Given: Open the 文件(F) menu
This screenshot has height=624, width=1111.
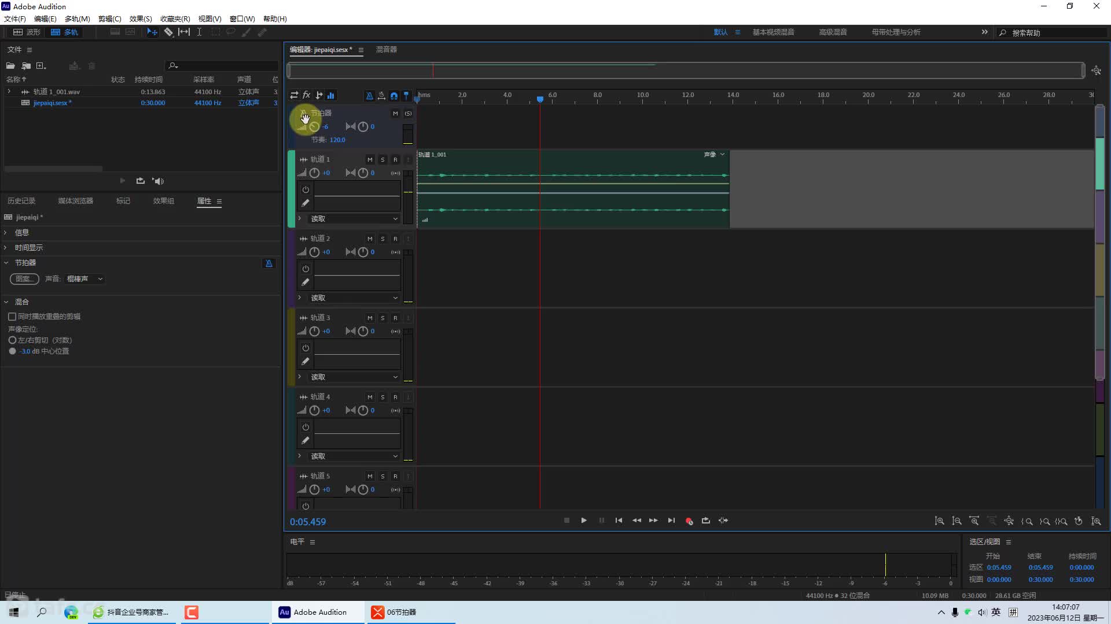Looking at the screenshot, I should click(15, 19).
